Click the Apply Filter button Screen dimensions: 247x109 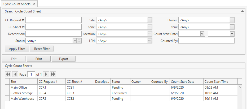(17, 49)
